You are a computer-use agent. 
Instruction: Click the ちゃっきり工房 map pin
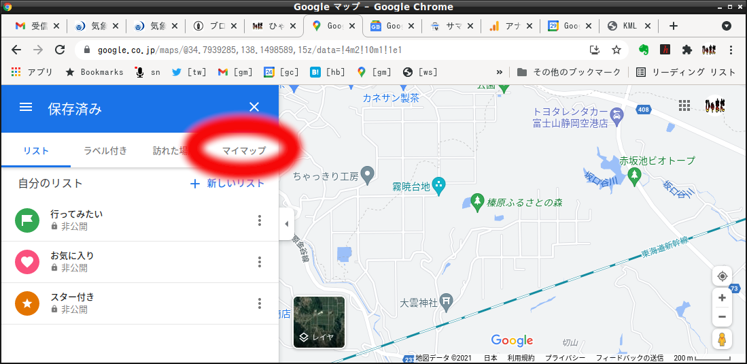tap(368, 175)
